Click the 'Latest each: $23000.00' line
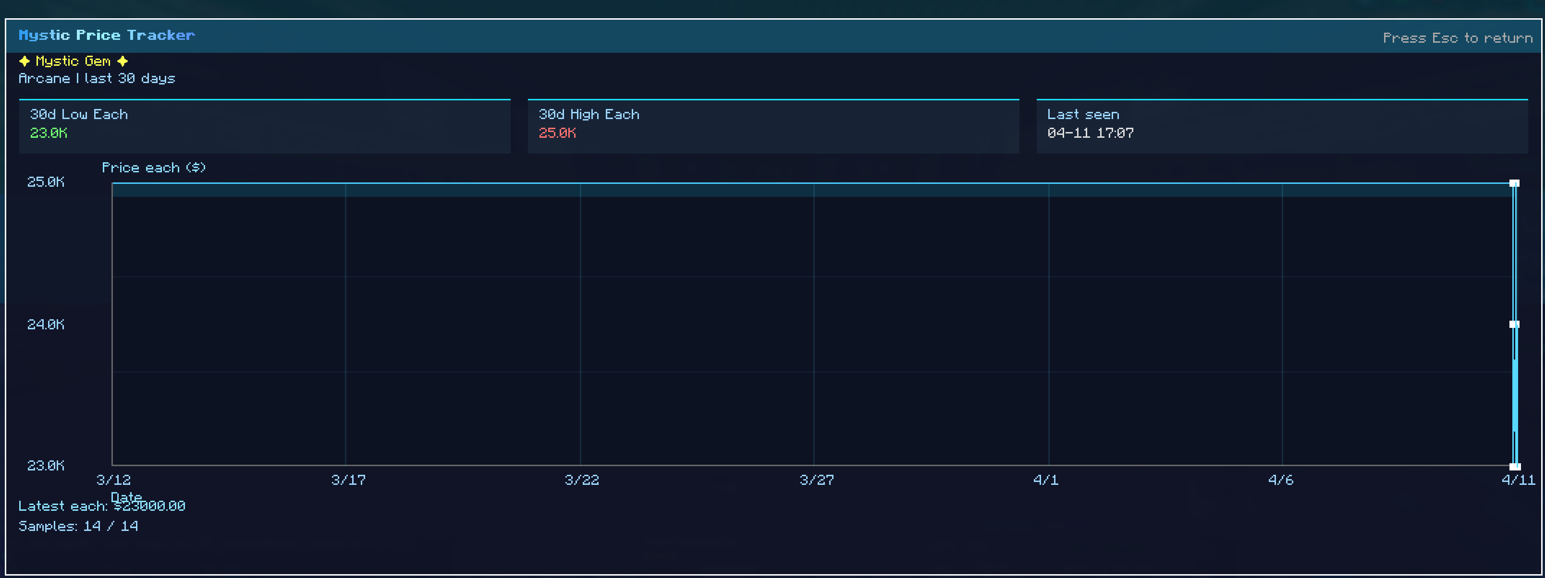Screen dimensions: 1545x578 [x=102, y=506]
